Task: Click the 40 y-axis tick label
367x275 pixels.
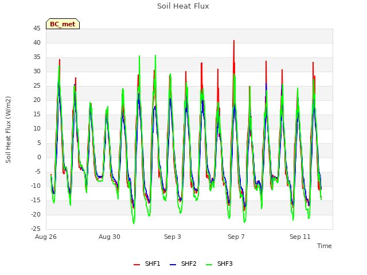Action: click(37, 43)
